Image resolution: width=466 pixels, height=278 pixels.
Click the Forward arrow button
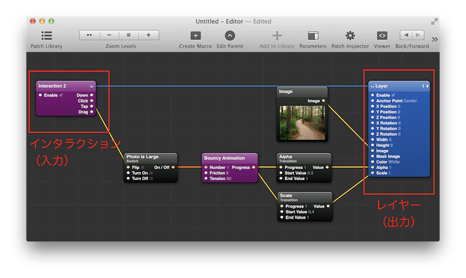coord(418,35)
